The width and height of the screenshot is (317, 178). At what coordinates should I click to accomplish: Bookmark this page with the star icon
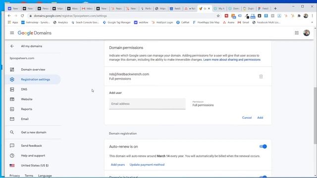coord(218,16)
